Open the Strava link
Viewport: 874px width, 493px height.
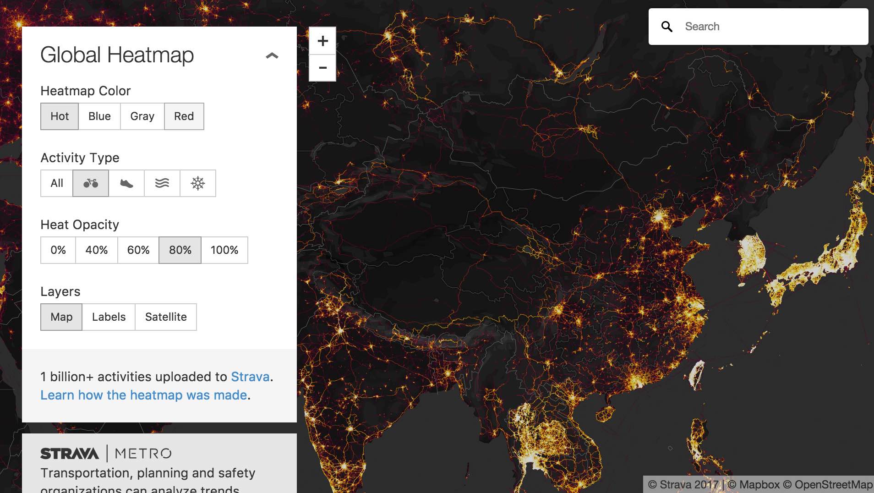pos(250,377)
